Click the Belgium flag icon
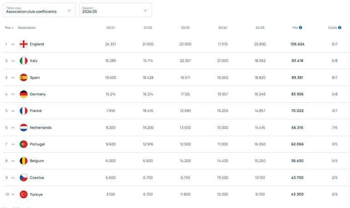This screenshot has width=350, height=208. coord(24,161)
